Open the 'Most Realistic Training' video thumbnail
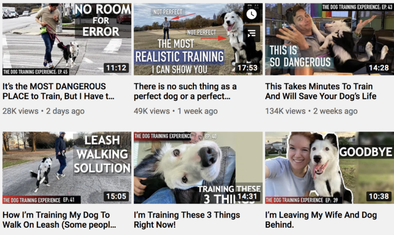The height and width of the screenshot is (235, 394). [198, 39]
